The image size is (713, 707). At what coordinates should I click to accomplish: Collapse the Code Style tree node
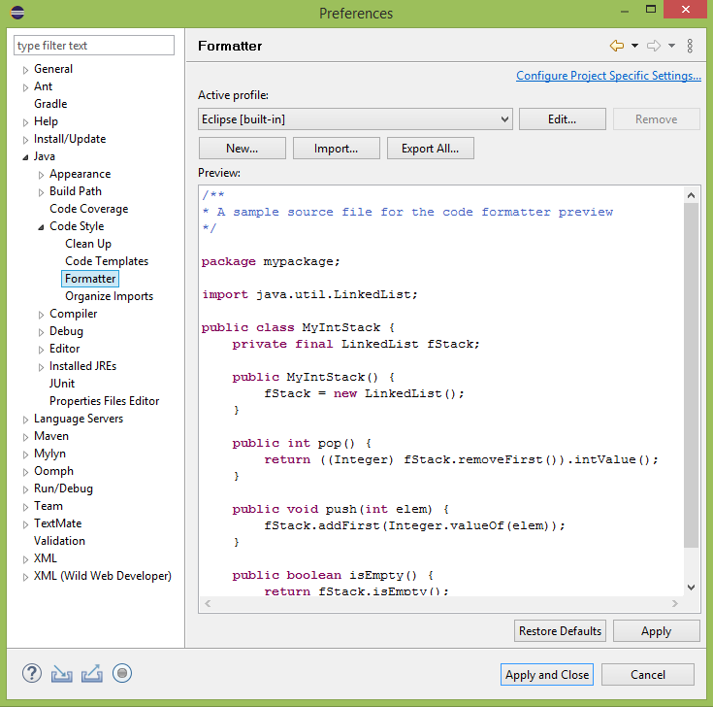coord(41,227)
